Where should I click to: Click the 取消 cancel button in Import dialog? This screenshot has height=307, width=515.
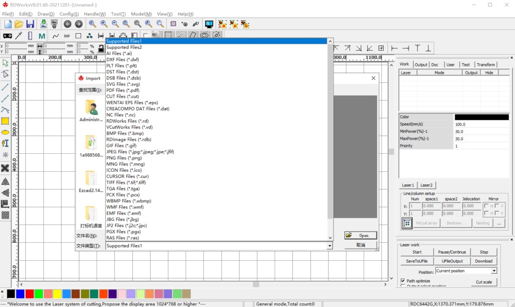(360, 245)
